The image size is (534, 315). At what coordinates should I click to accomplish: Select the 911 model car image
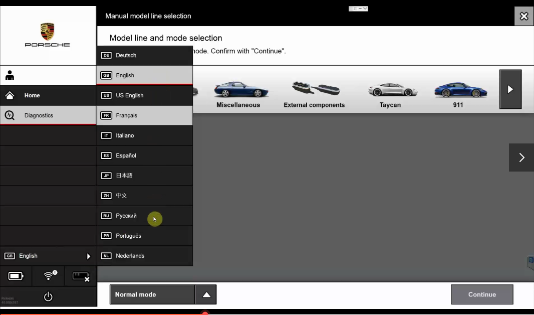coord(457,90)
